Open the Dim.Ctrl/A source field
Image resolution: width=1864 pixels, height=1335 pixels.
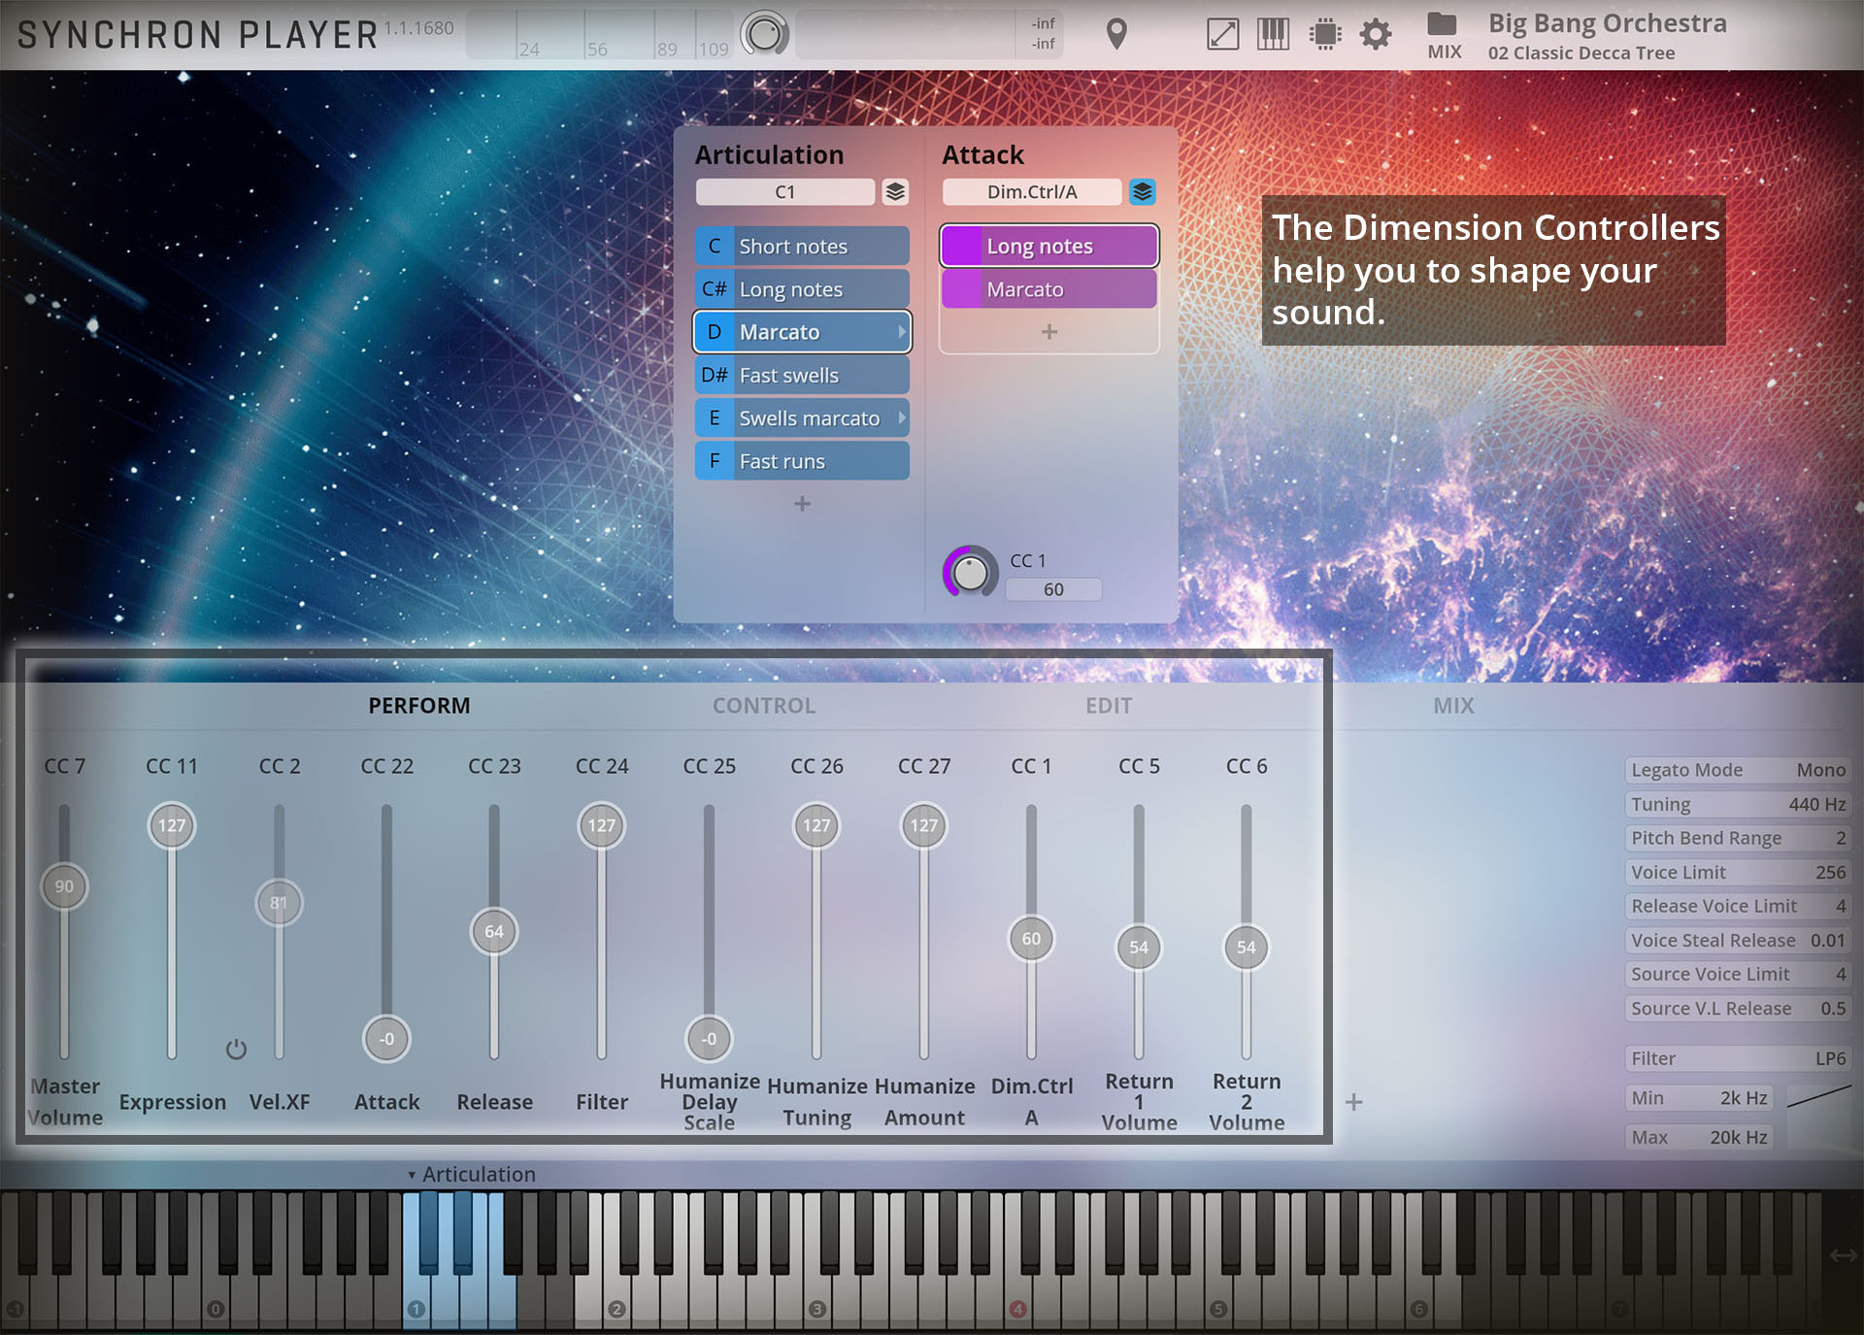pos(1032,192)
